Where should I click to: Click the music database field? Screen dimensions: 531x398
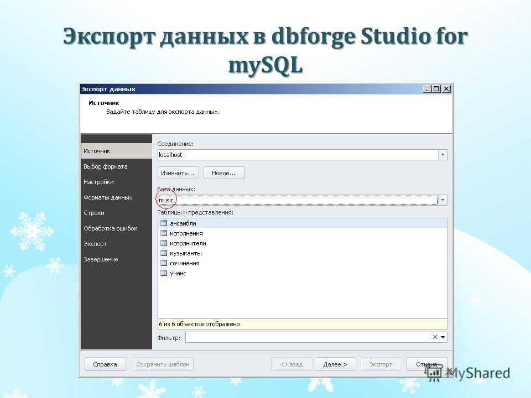click(x=298, y=200)
